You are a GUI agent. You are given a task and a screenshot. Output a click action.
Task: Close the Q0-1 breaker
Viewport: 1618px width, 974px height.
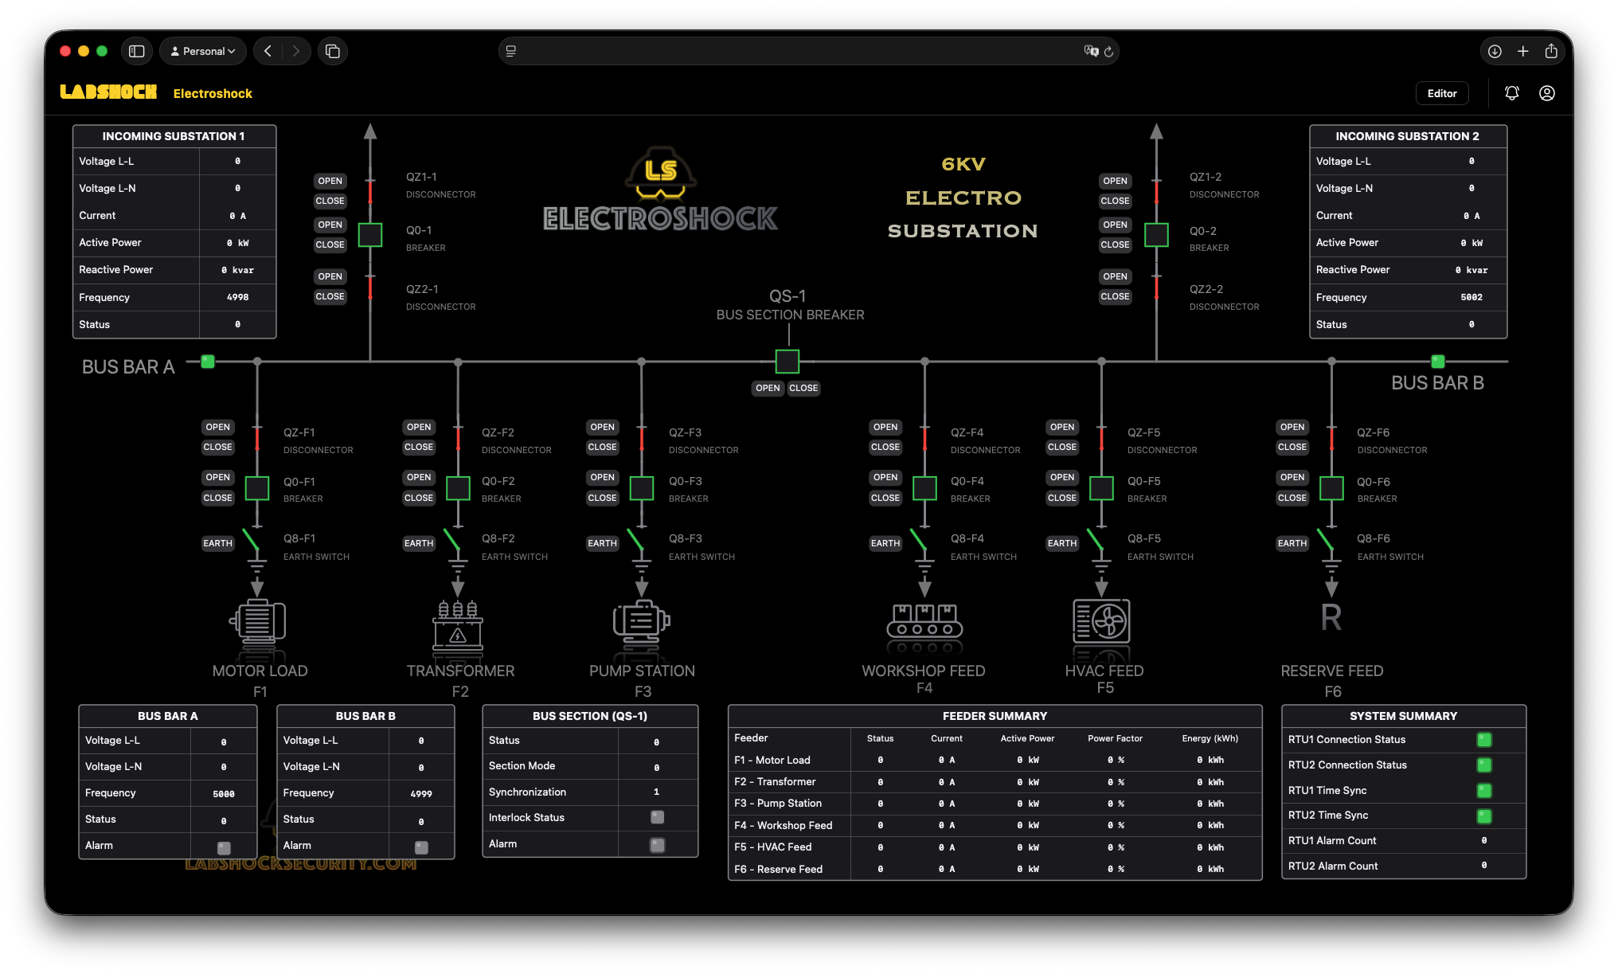pyautogui.click(x=330, y=244)
